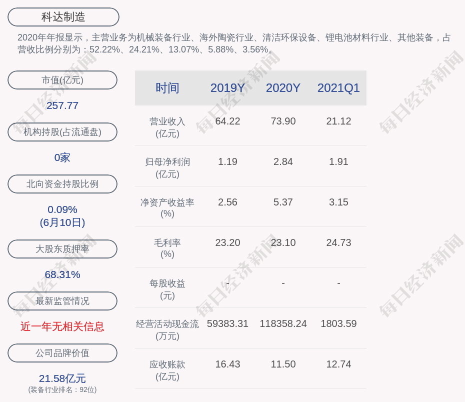This screenshot has height=402, width=465.
Task: Select the 北向资金持股比例 label pill
Action: tap(62, 184)
